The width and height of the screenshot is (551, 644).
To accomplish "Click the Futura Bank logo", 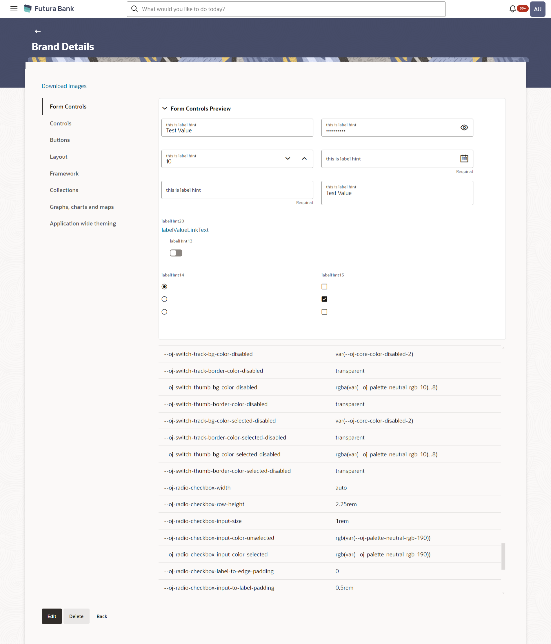I will [49, 9].
